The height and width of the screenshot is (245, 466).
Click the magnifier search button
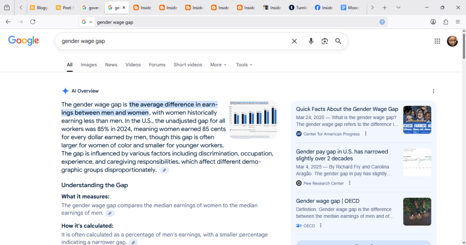(338, 41)
